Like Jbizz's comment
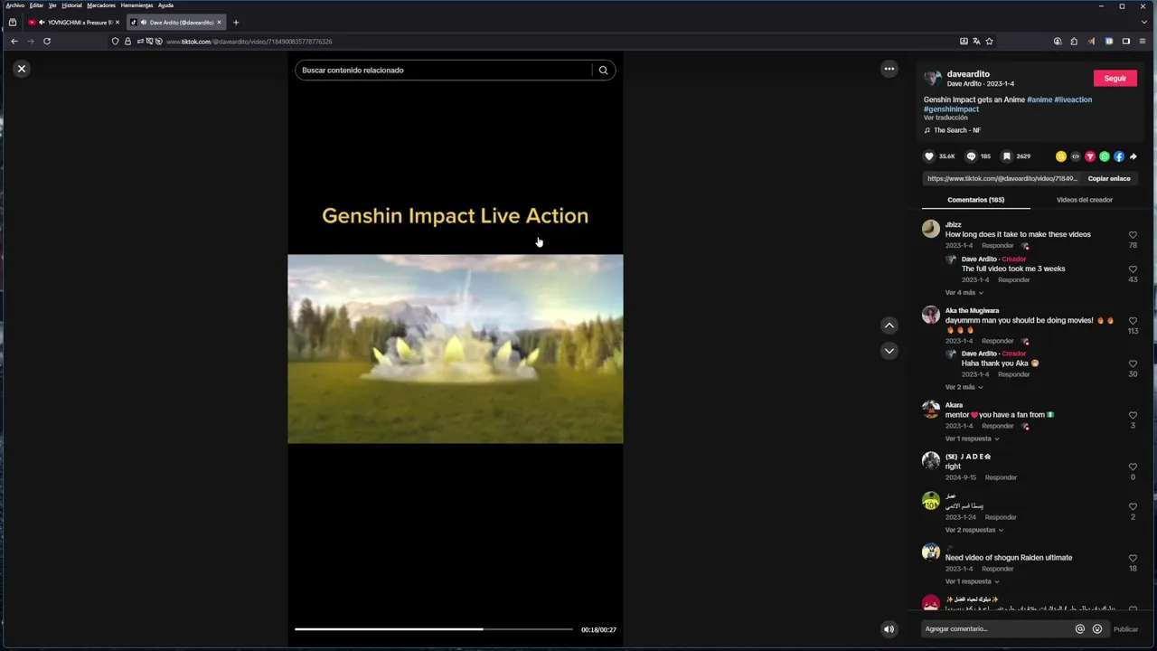This screenshot has height=651, width=1157. 1133,235
